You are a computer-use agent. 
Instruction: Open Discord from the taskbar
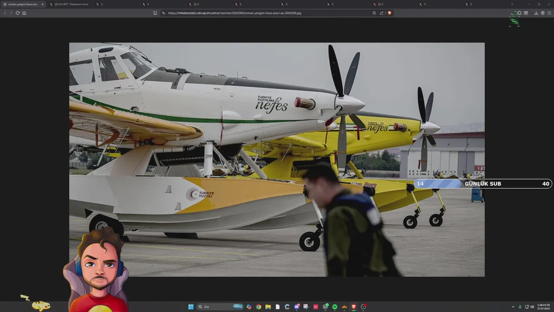296,307
